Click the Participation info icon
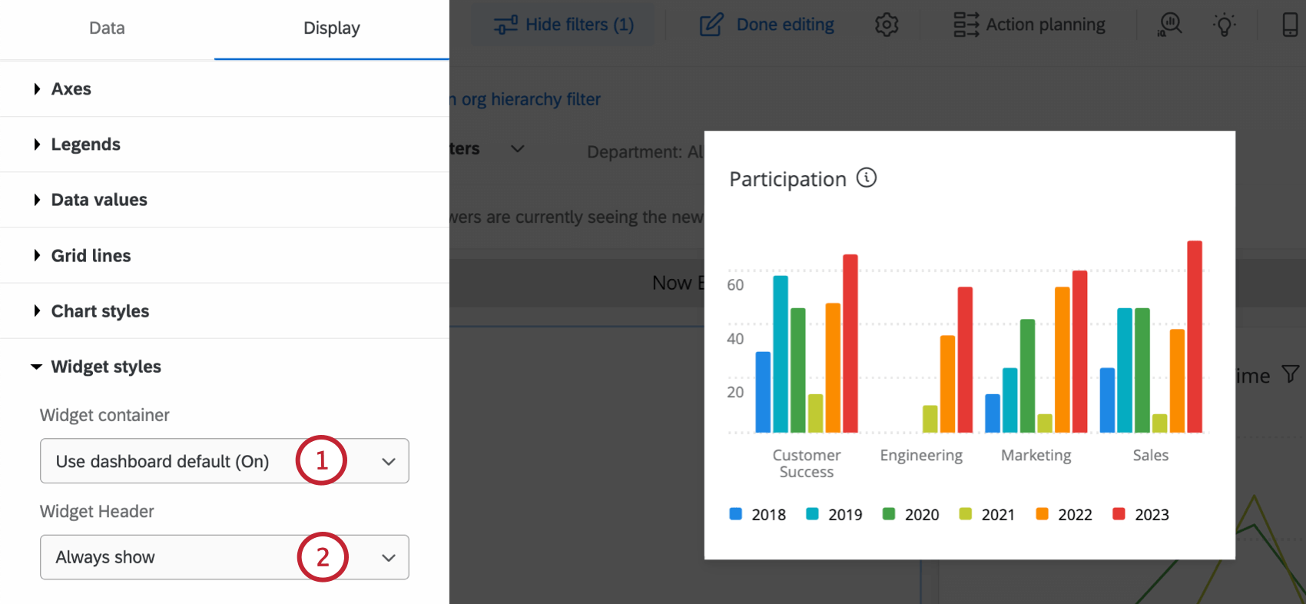 click(867, 178)
